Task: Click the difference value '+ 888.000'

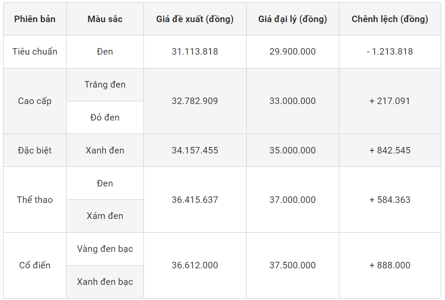Action: 390,265
